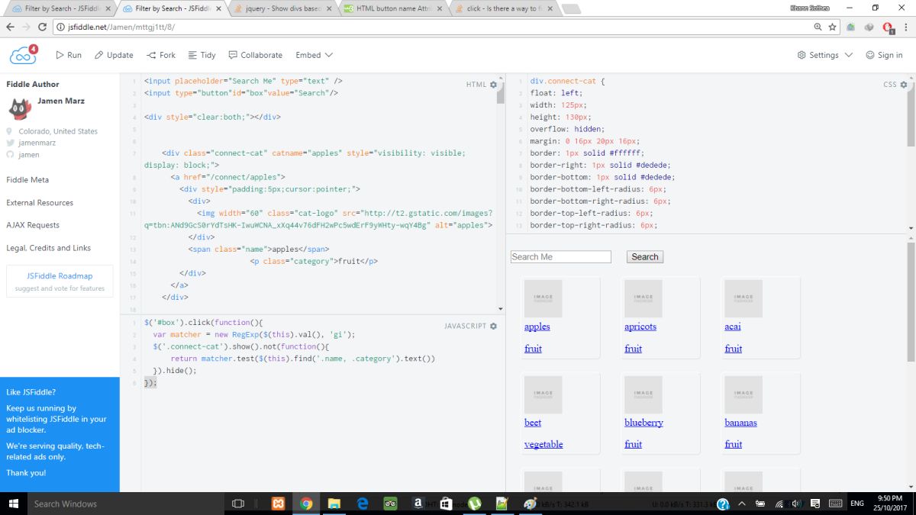Open the apricots link
The height and width of the screenshot is (515, 916).
[640, 327]
